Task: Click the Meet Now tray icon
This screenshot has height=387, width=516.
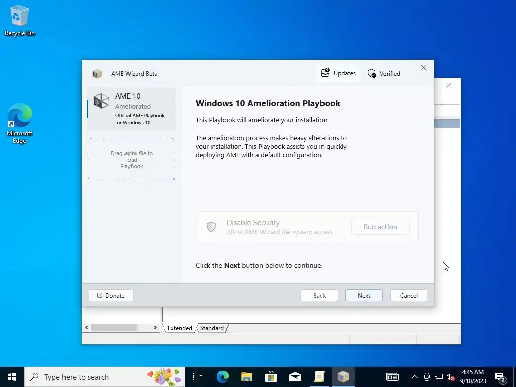Action: coord(427,377)
